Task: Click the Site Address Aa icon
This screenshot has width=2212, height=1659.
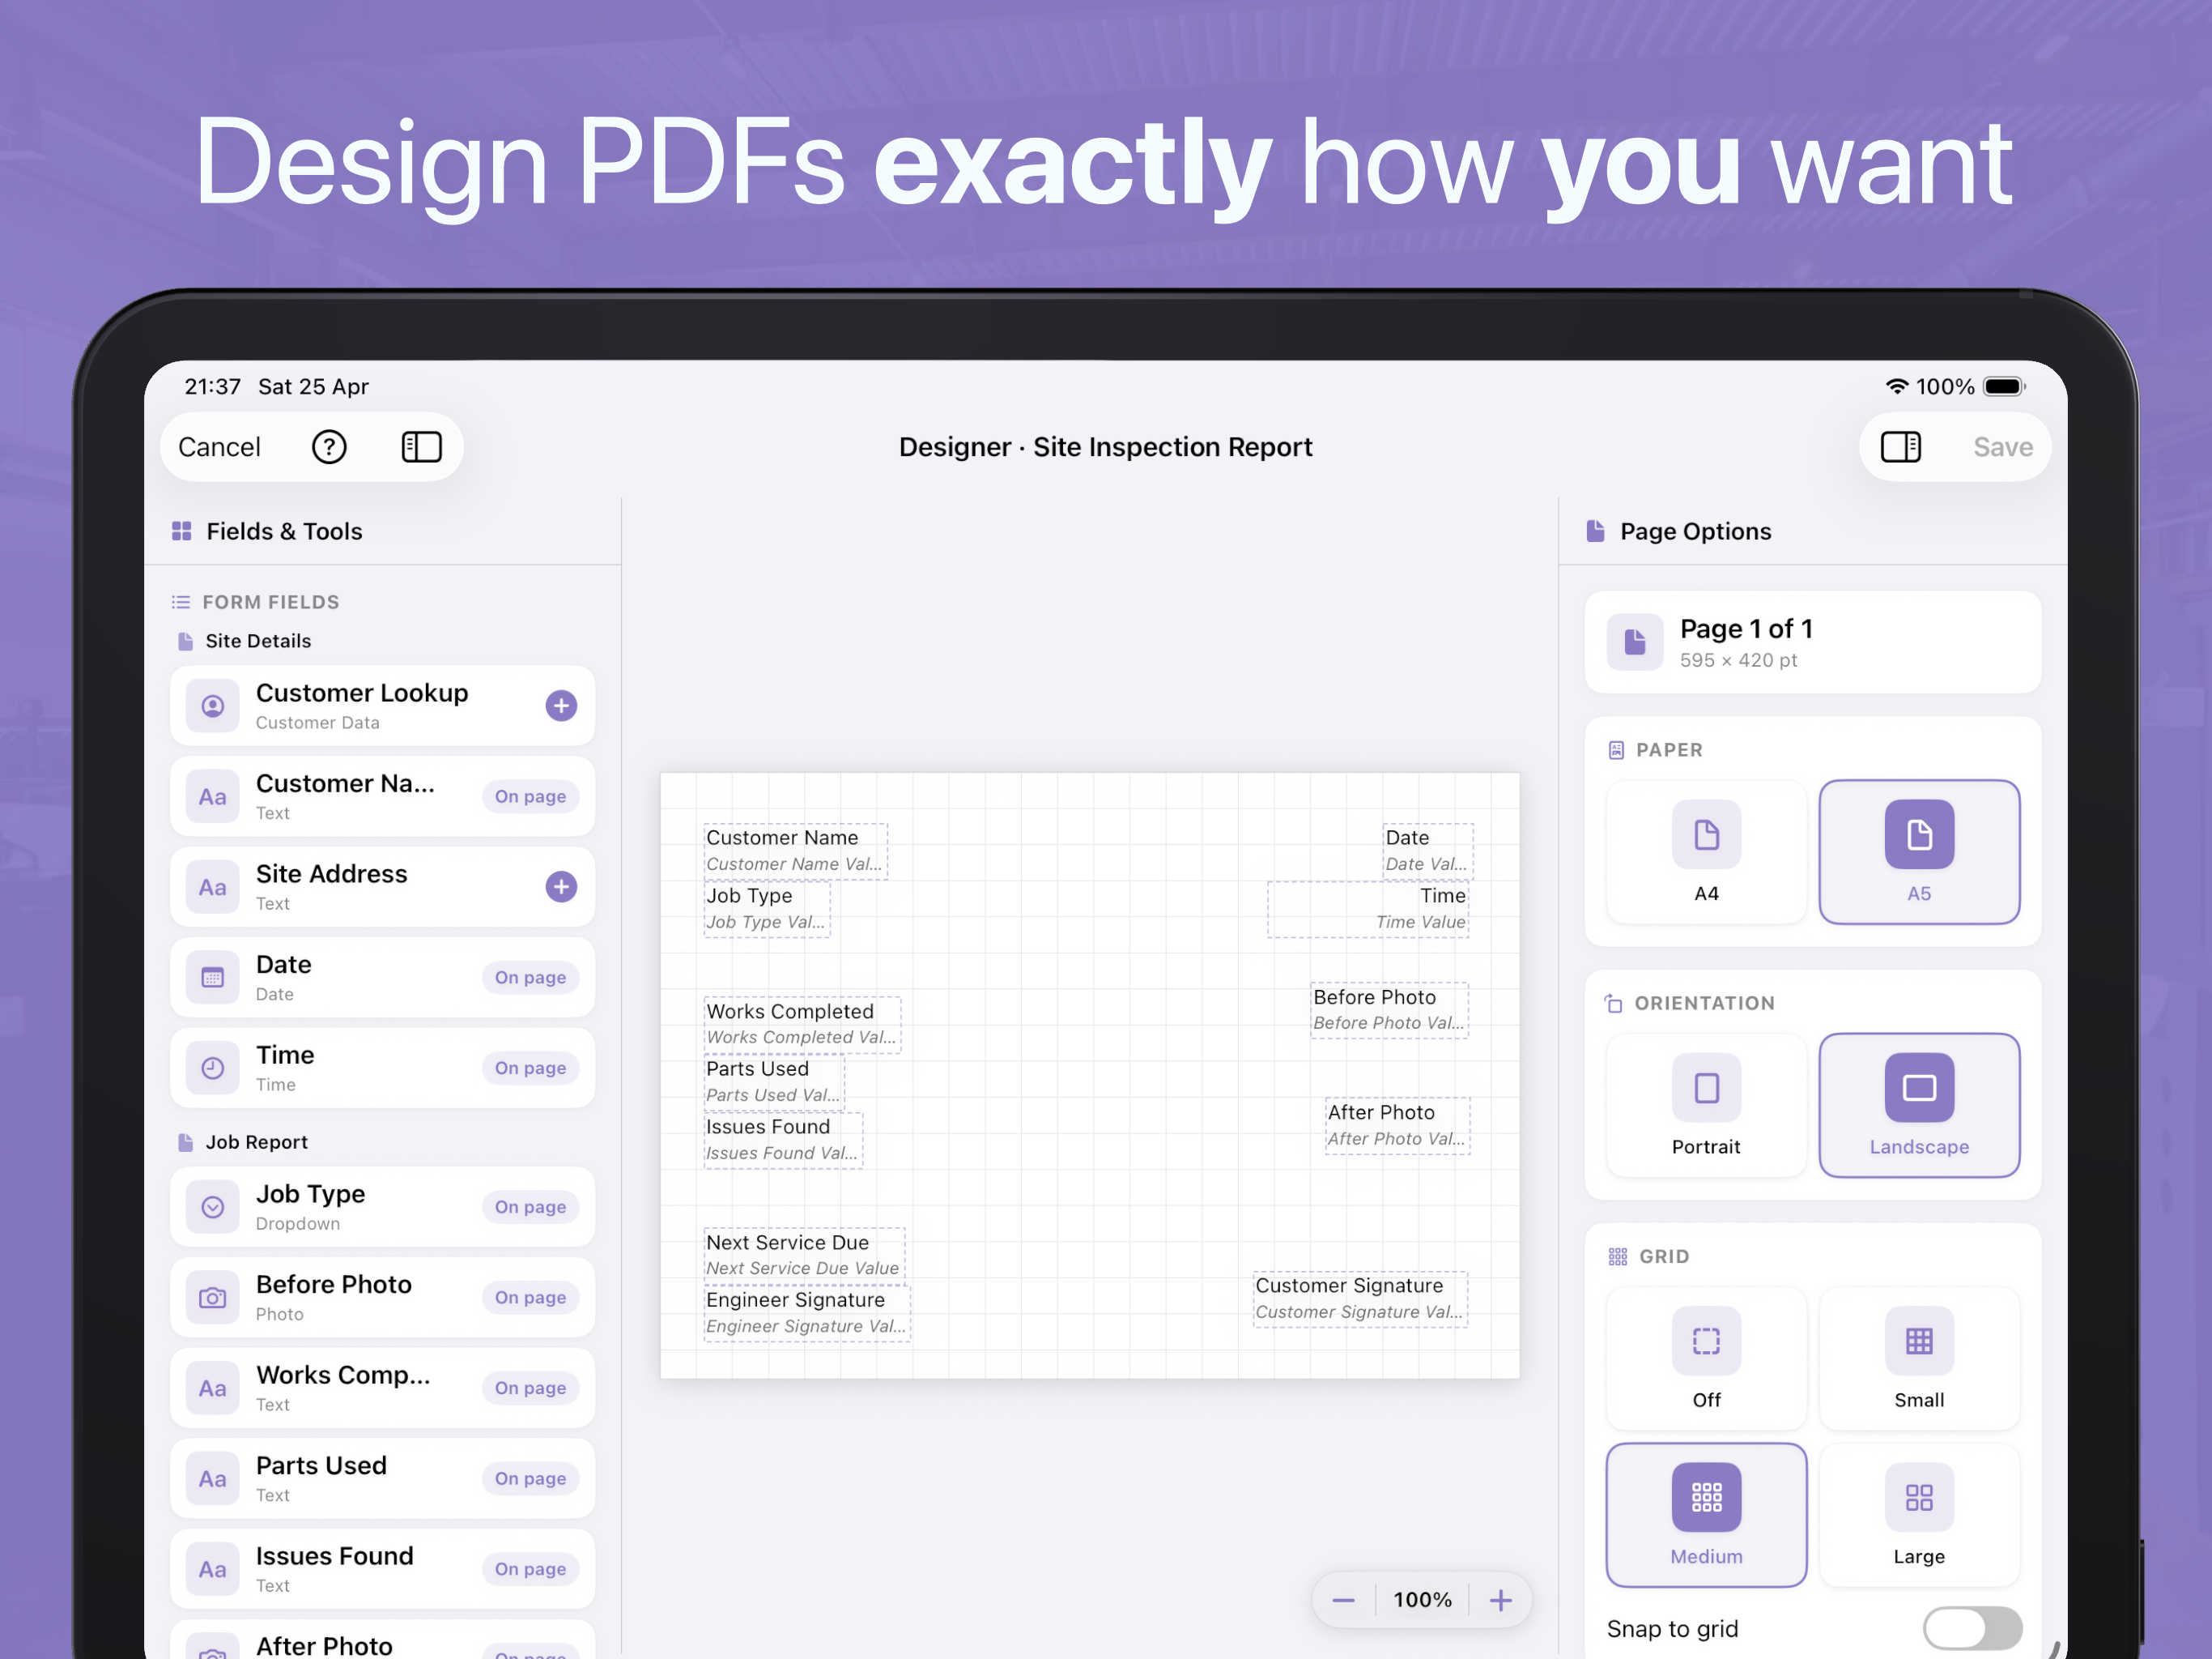Action: (x=213, y=886)
